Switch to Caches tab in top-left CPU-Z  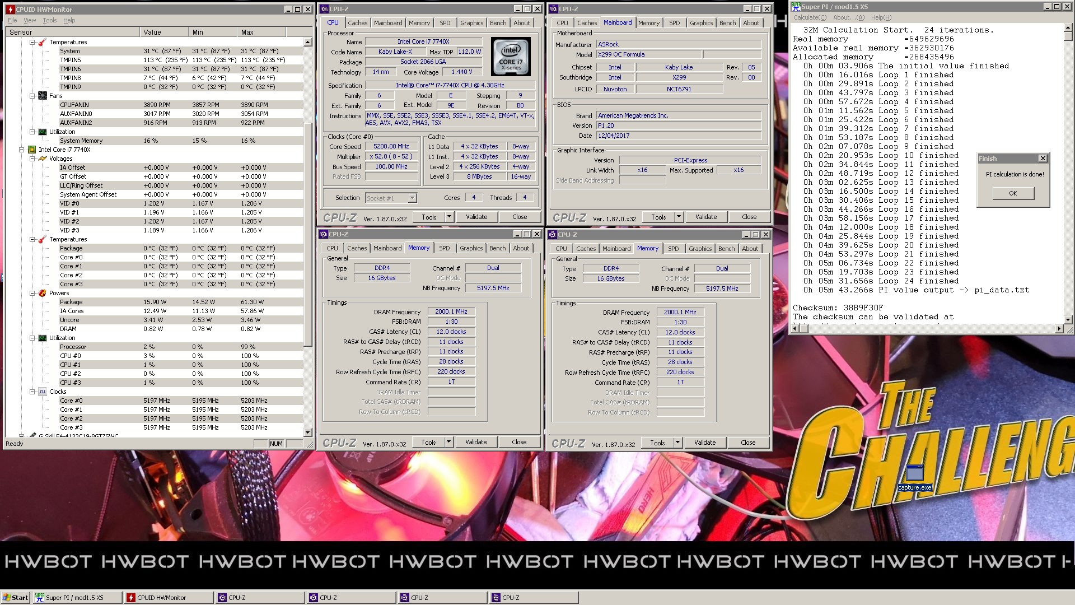357,23
